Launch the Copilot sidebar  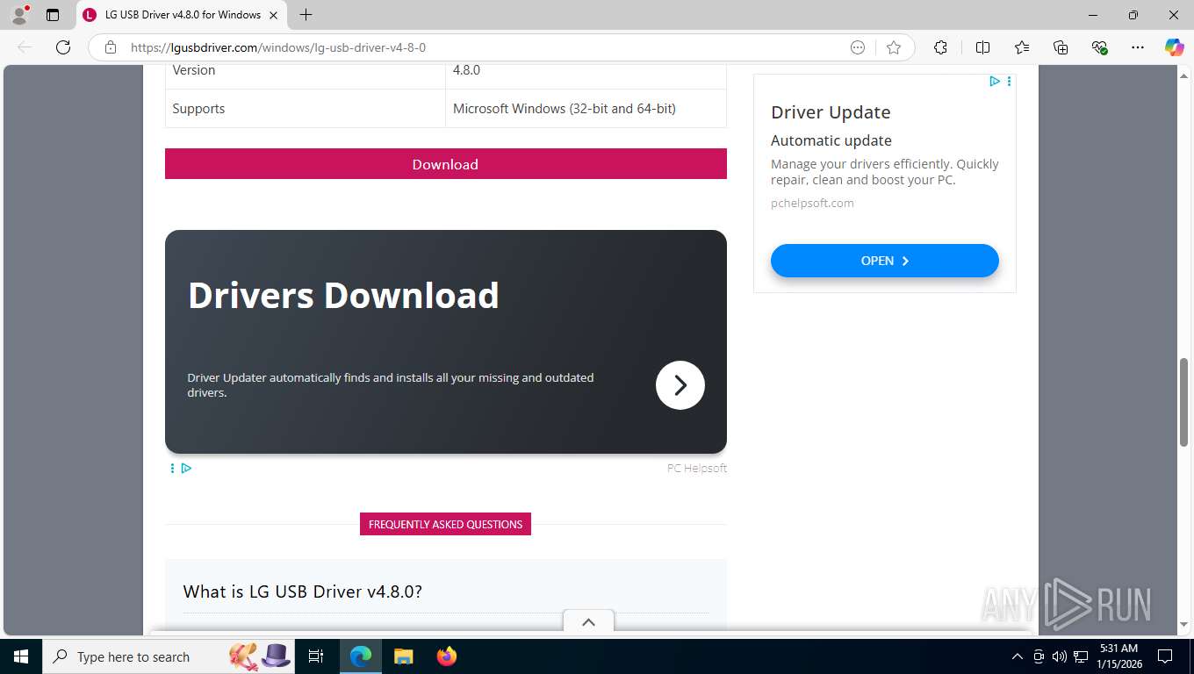point(1174,47)
